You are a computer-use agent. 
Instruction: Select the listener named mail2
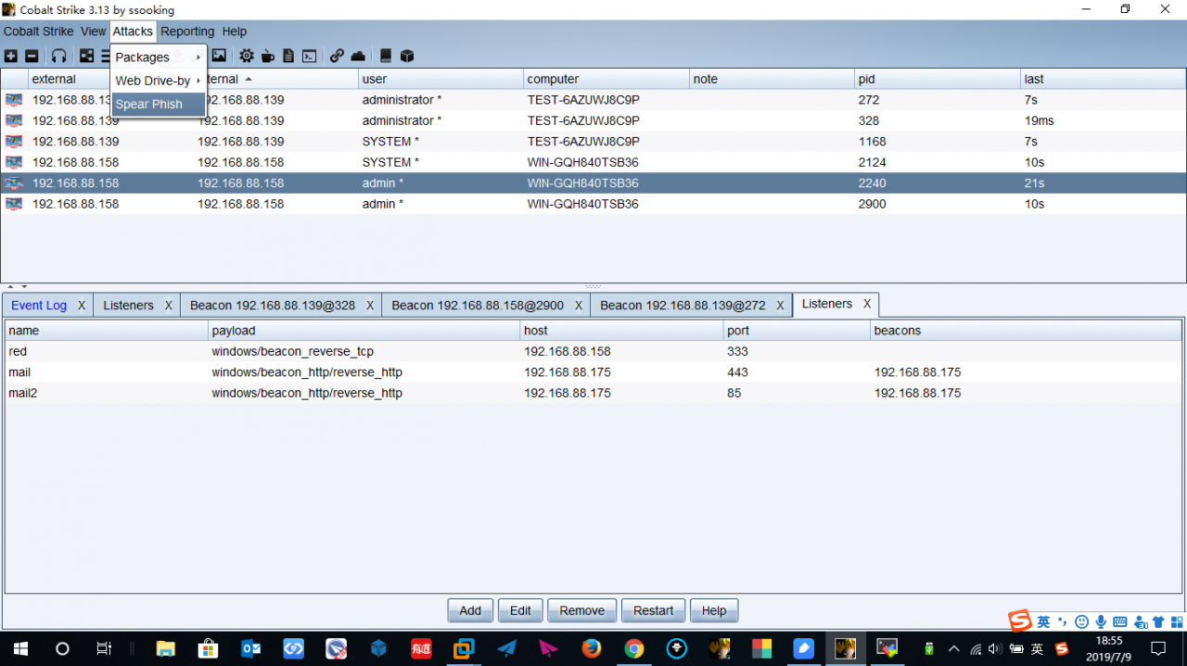[x=593, y=394]
